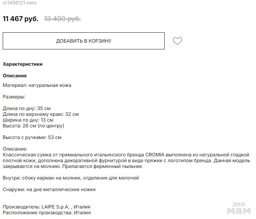Open the Характеристики section heading
The width and height of the screenshot is (256, 219).
22,64
